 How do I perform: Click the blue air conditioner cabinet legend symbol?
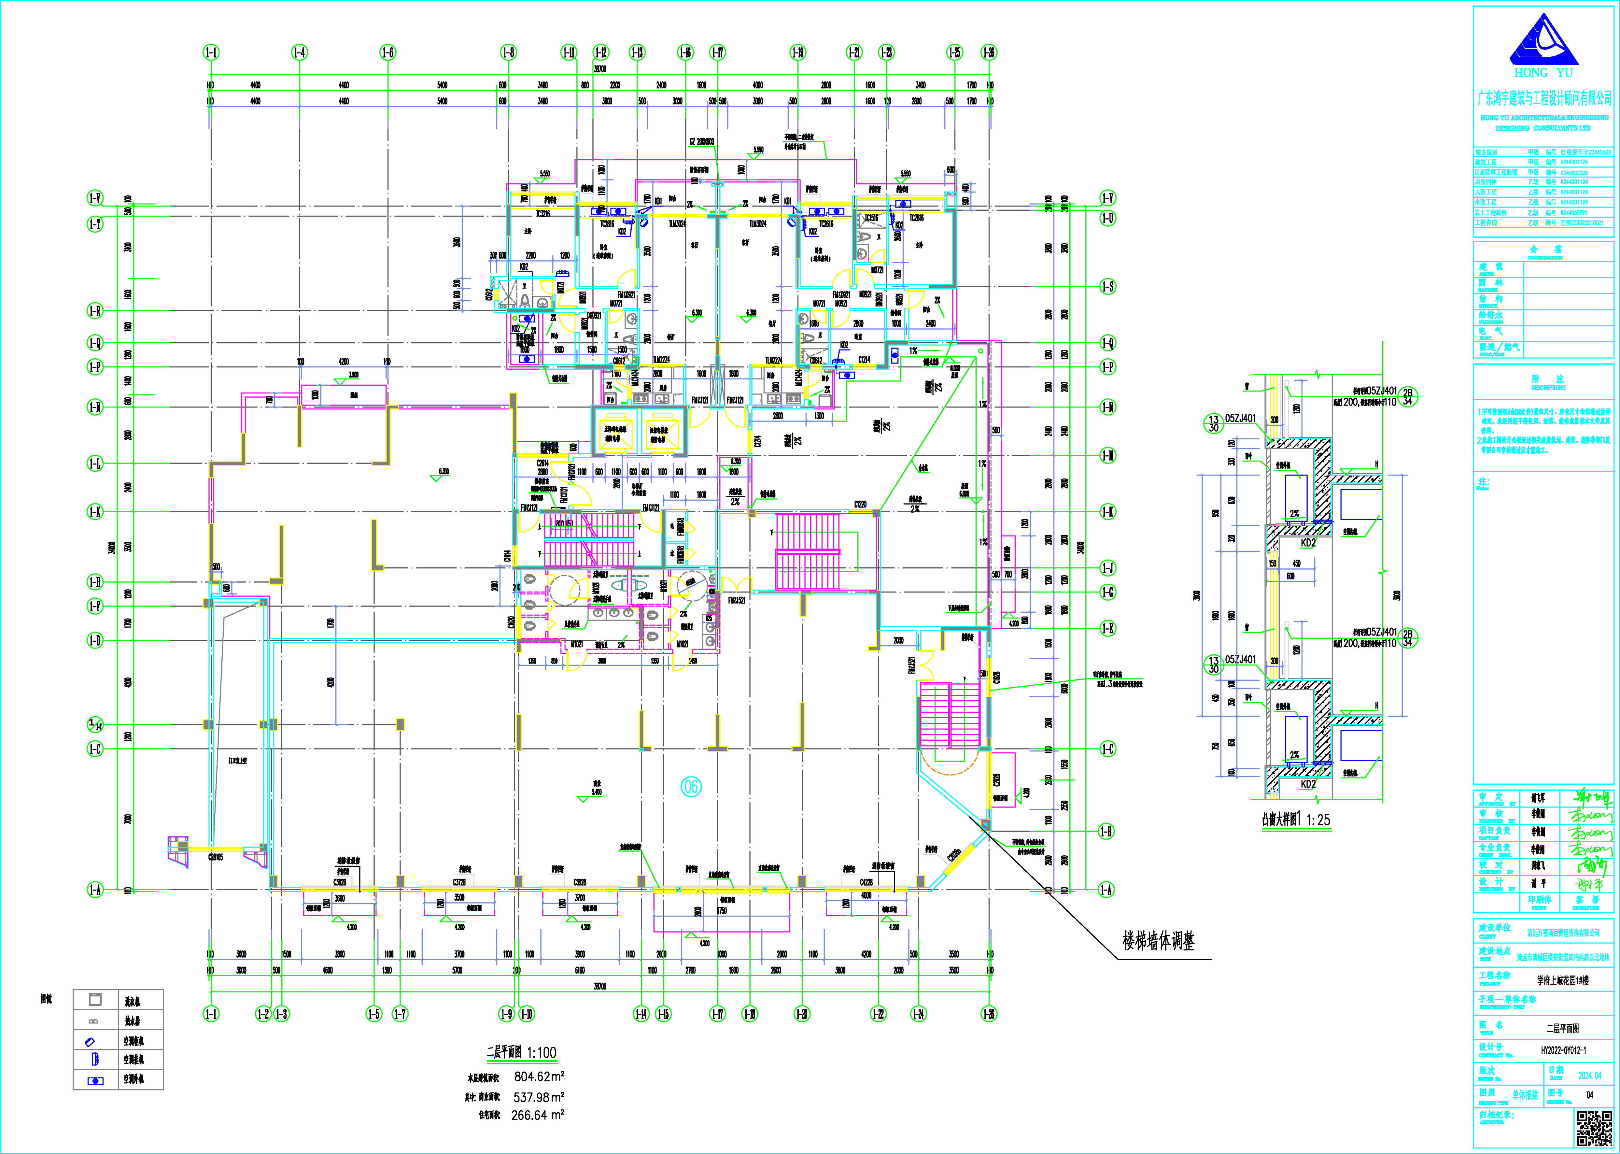pos(90,1042)
